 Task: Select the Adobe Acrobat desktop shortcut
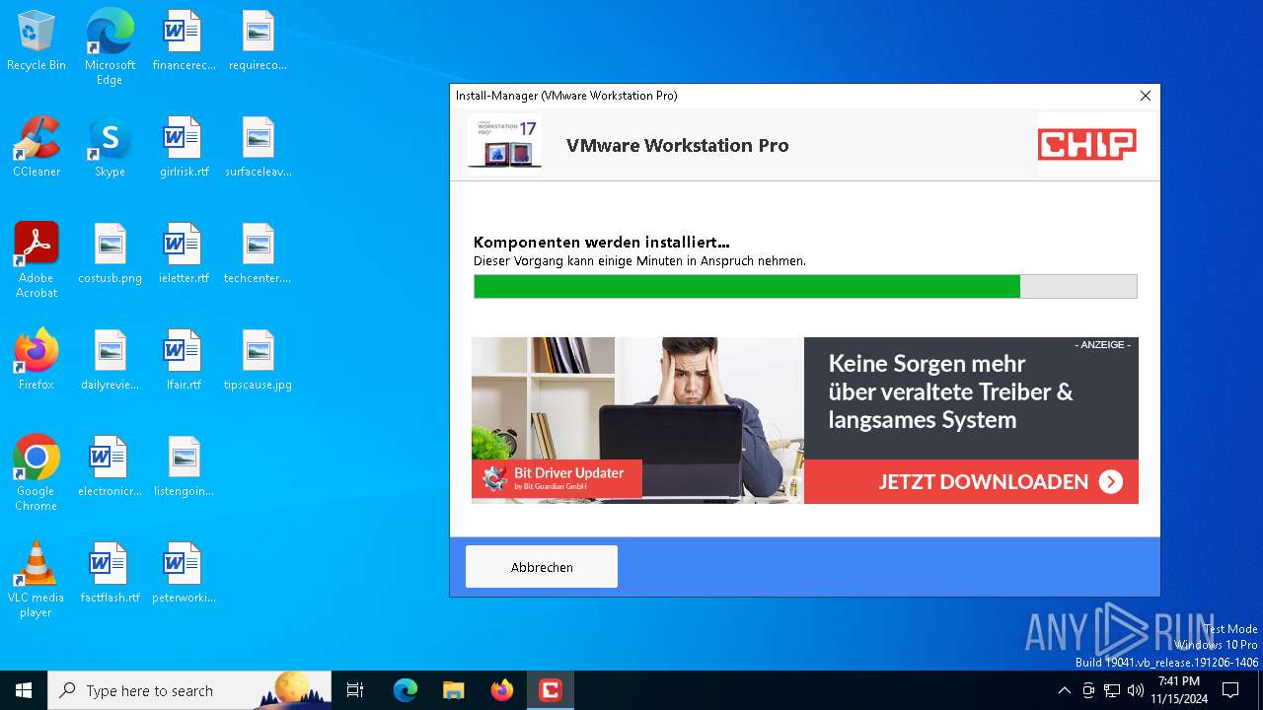pyautogui.click(x=37, y=259)
